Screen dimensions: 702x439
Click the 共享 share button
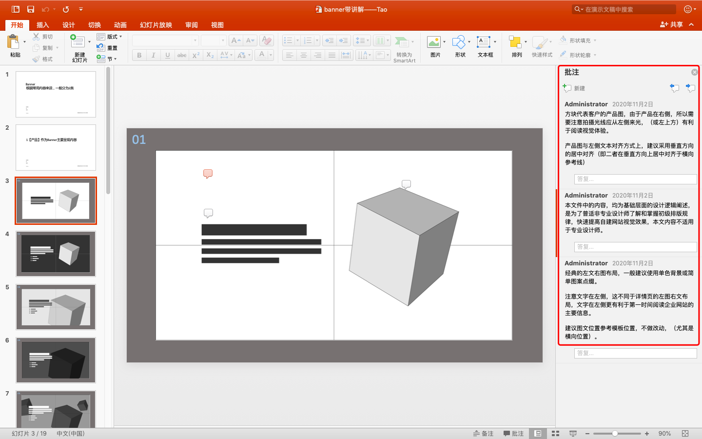[671, 24]
